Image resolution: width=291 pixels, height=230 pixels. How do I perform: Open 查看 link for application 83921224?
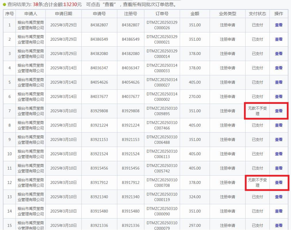point(279,125)
